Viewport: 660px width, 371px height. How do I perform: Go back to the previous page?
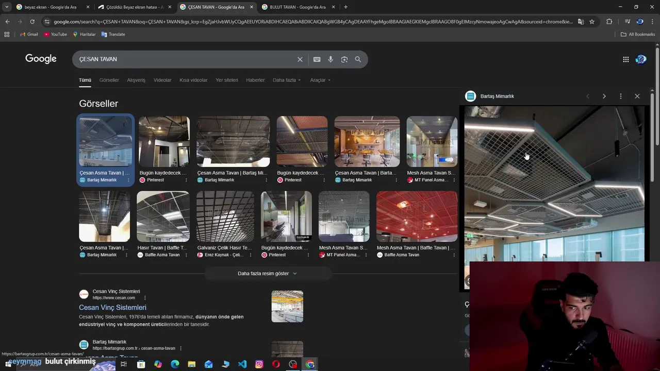coord(7,22)
